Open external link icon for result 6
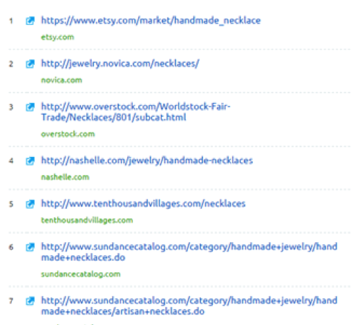360x325 pixels. [x=30, y=247]
